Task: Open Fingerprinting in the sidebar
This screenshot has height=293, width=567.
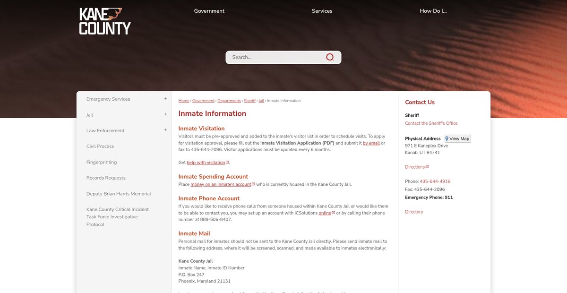Action: (x=102, y=162)
